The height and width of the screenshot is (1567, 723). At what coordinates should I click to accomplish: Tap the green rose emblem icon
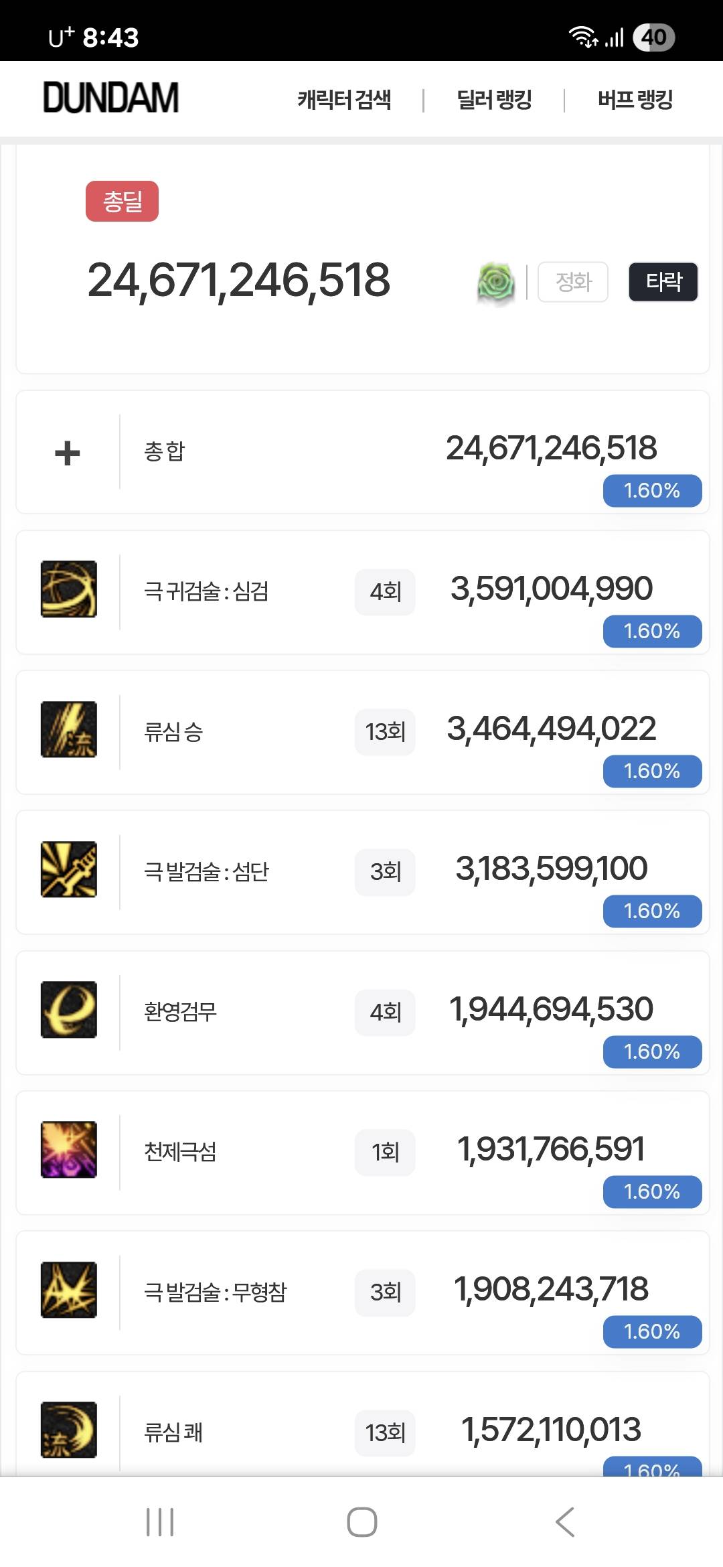coord(496,283)
